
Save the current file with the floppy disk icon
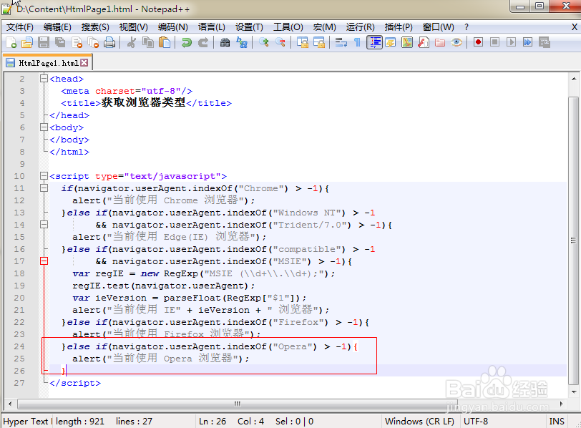pos(44,43)
